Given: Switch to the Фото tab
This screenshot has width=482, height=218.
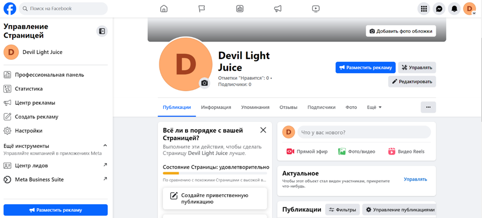Looking at the screenshot, I should [x=351, y=108].
